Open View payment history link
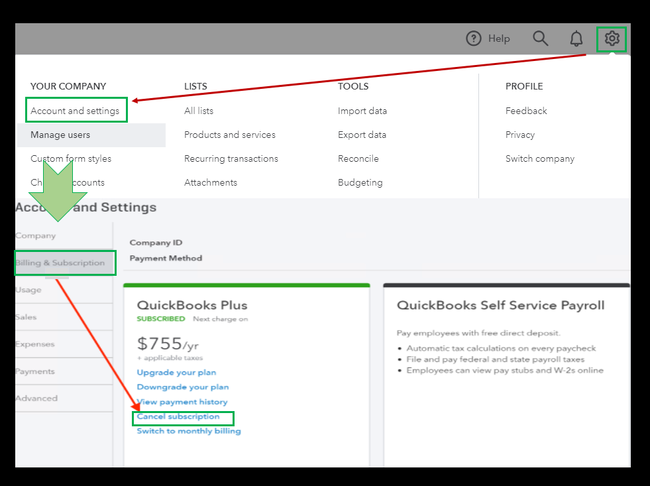The image size is (650, 486). 182,402
